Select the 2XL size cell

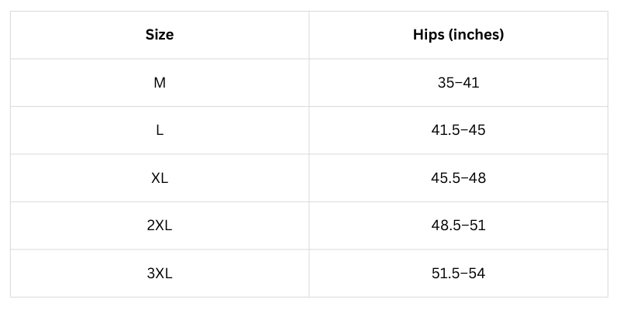[x=160, y=226]
